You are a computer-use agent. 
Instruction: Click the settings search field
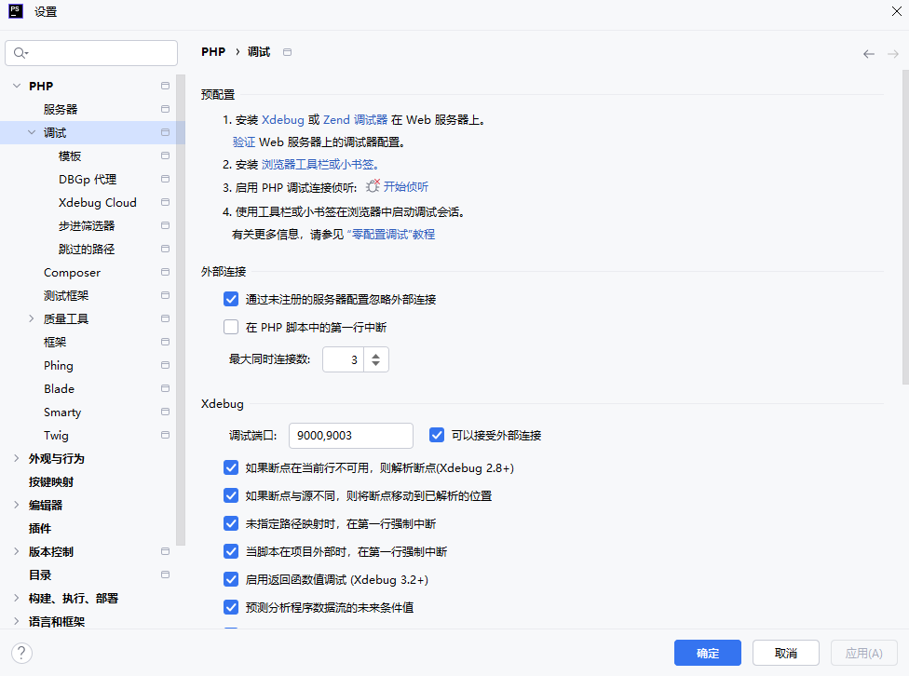tap(91, 53)
